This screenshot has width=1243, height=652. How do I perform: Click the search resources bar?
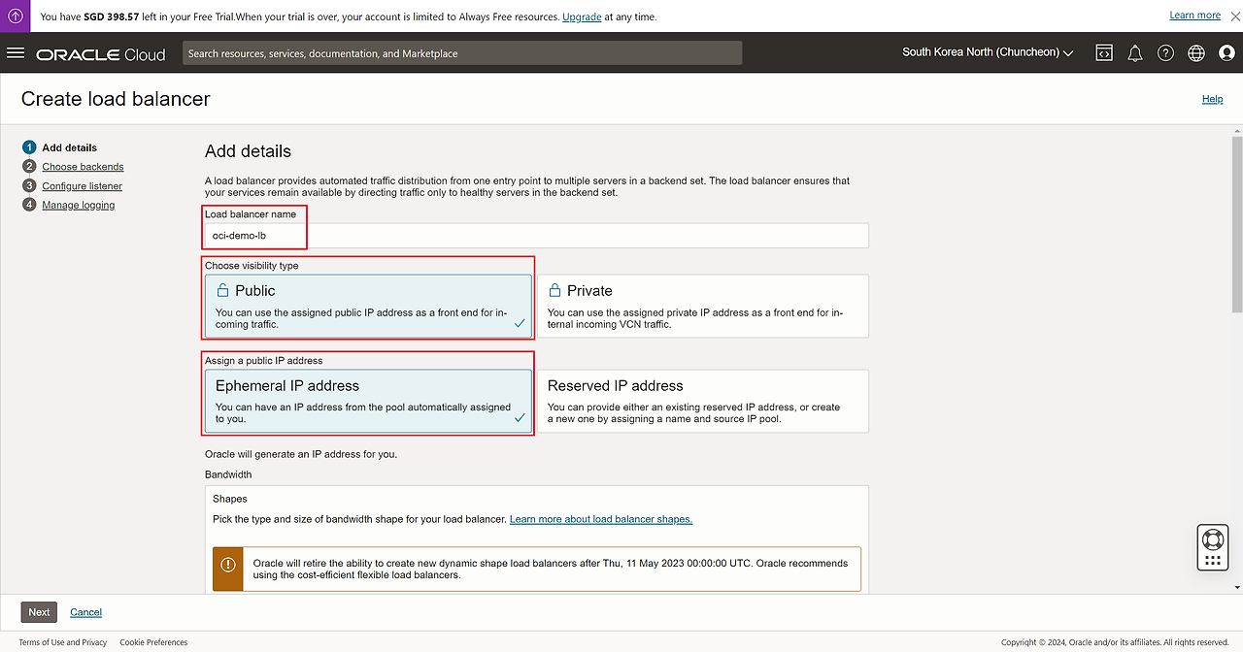coord(461,53)
